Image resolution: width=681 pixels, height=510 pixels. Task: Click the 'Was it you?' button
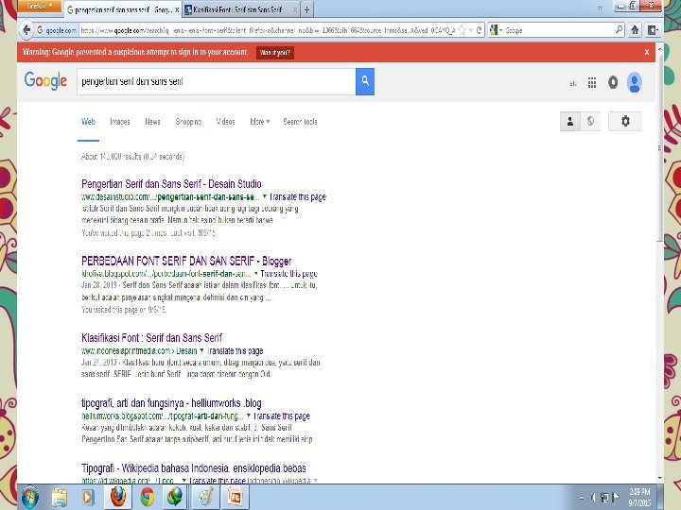(275, 53)
